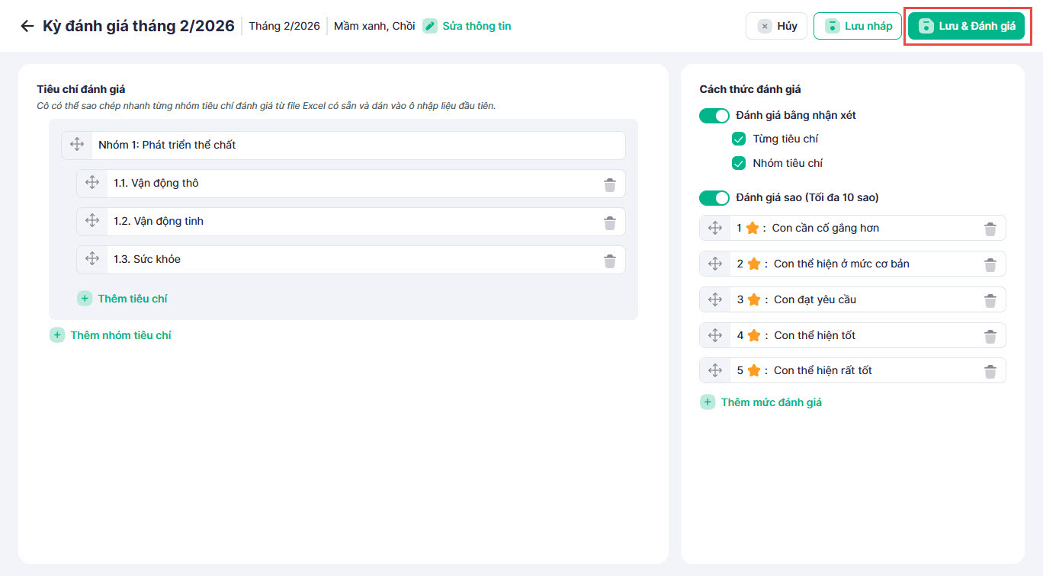
Task: Toggle Đánh giá bằng nhận xét switch
Action: pyautogui.click(x=714, y=116)
